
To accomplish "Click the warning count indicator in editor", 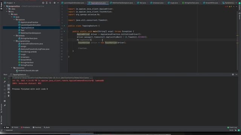I will tap(230, 7).
